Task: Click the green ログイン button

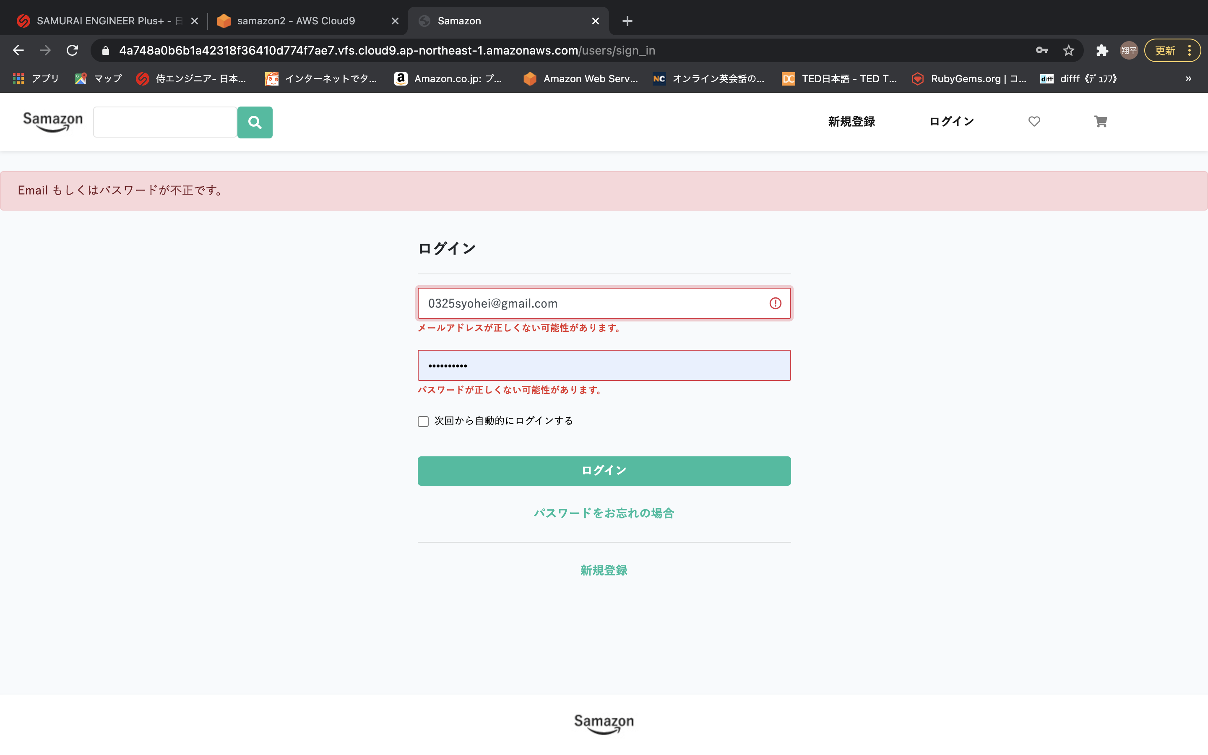Action: [x=604, y=470]
